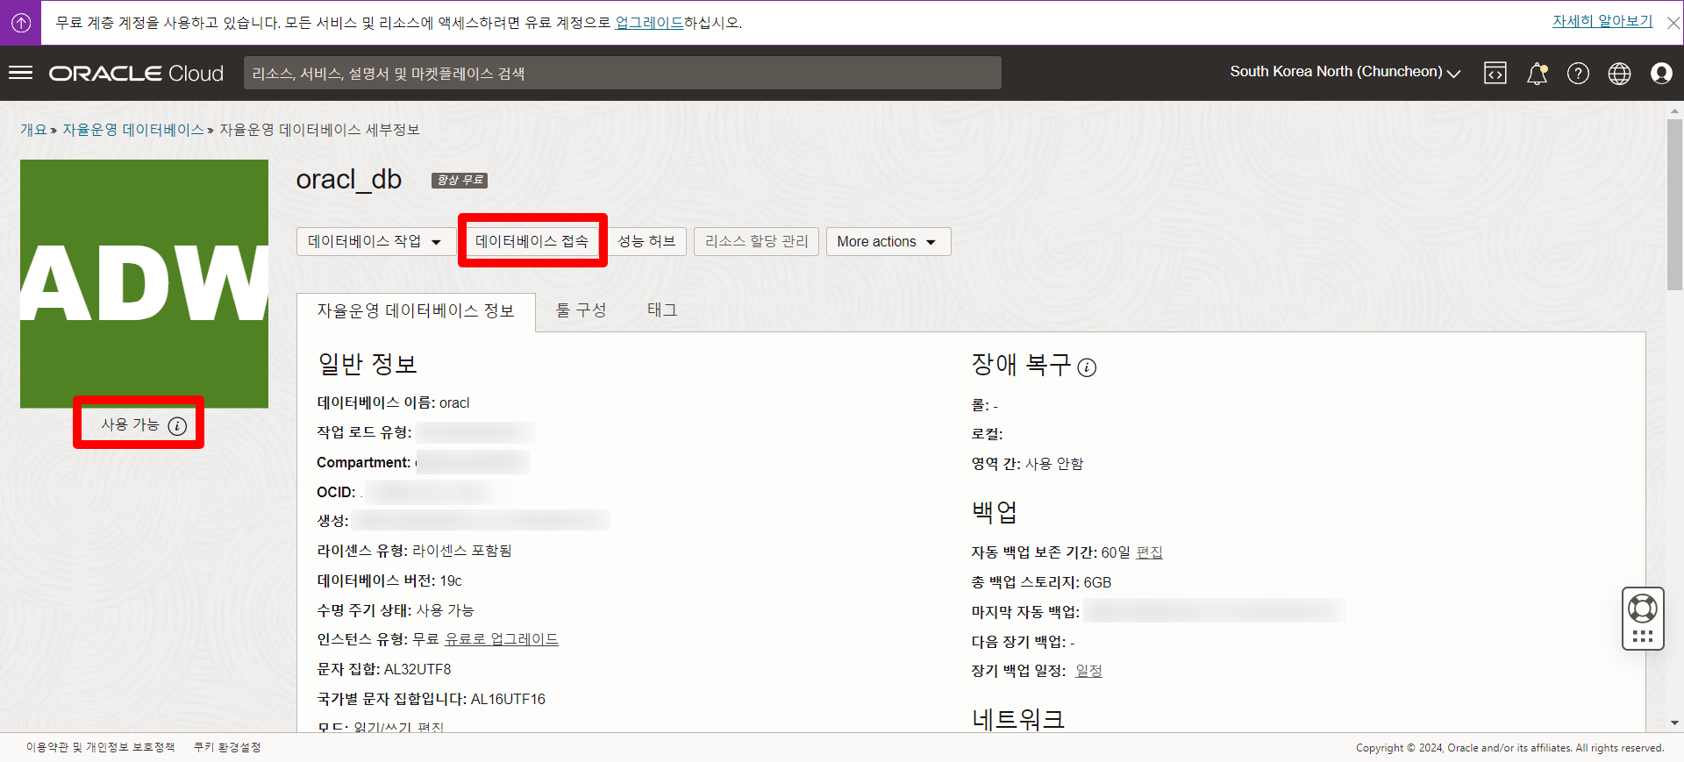Open Cloud Shell developer tools icon
This screenshot has width=1684, height=762.
(1495, 73)
